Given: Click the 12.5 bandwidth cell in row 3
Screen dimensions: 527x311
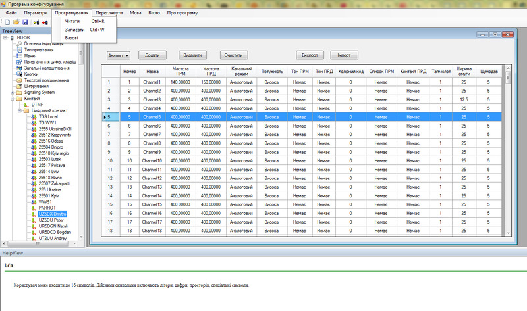Looking at the screenshot, I should pos(464,100).
